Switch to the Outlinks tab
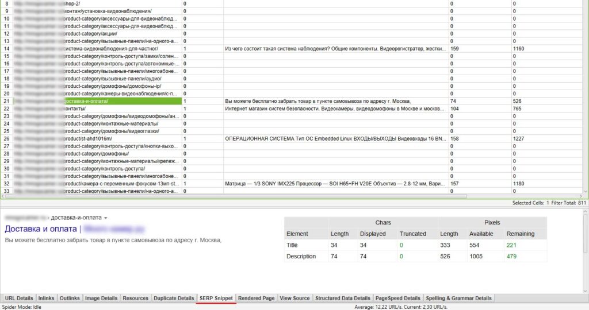 pos(70,299)
